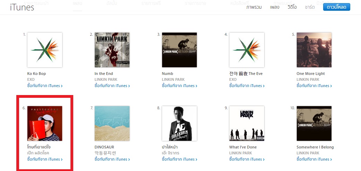Follow the iTunes buy link under Numb
This screenshot has height=171, width=361.
(x=179, y=86)
